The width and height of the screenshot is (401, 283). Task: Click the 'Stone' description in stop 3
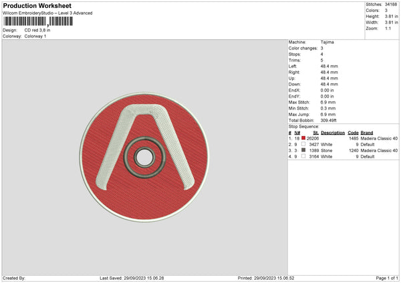point(327,151)
